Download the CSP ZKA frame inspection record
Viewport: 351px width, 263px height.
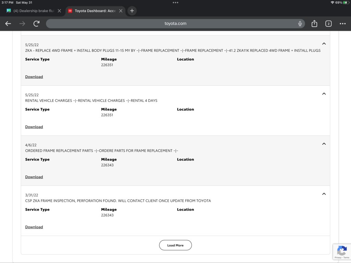point(34,227)
